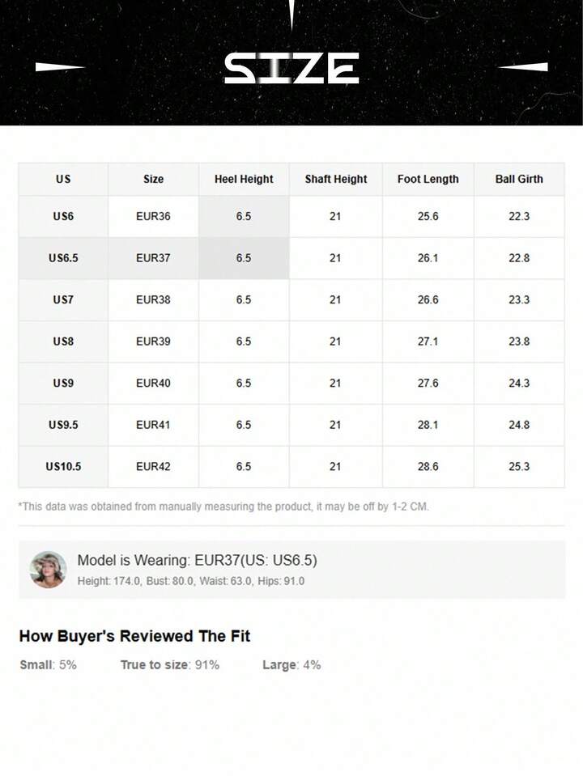Select the US column header
This screenshot has width=583, height=776.
click(63, 179)
